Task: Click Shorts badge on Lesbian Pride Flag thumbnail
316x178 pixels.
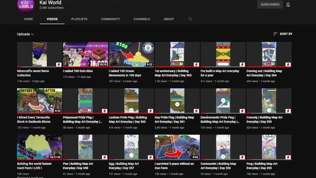Action: coord(150,111)
